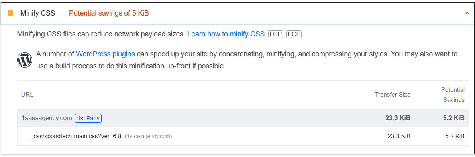Viewport: 475px width, 157px height.
Task: Click the URL column header
Action: [x=27, y=95]
